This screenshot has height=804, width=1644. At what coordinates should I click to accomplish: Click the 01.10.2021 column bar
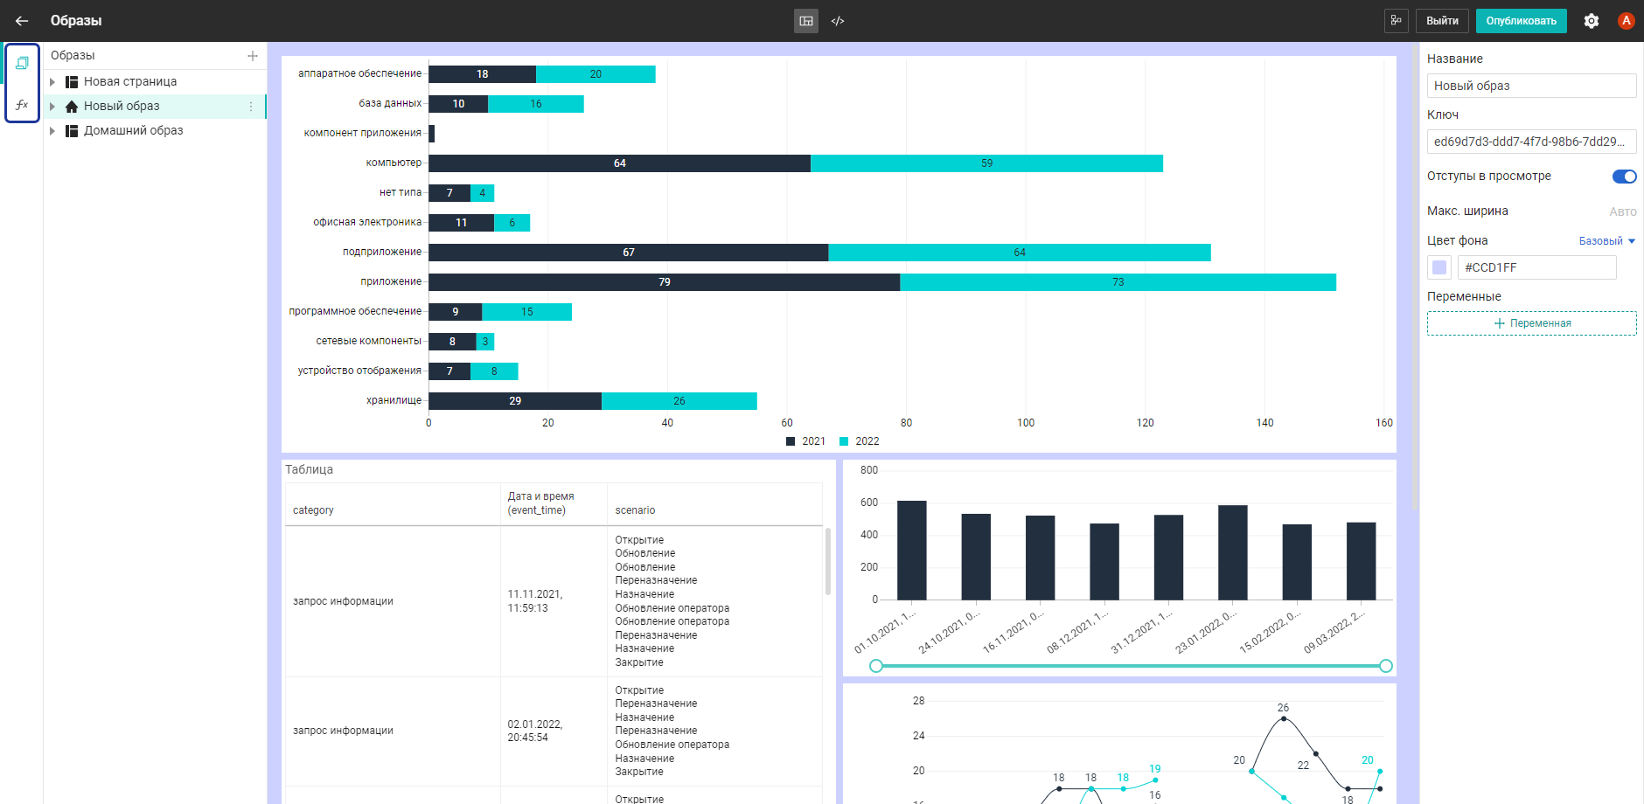click(x=912, y=551)
